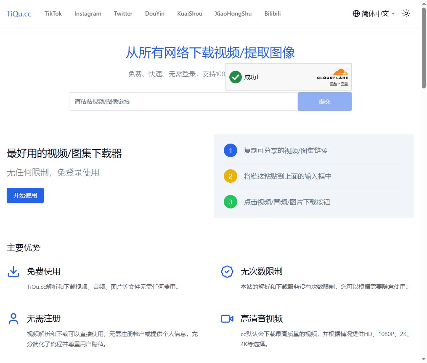
Task: Click the 点击视频/音频/图片下载按钮 text
Action: (287, 202)
